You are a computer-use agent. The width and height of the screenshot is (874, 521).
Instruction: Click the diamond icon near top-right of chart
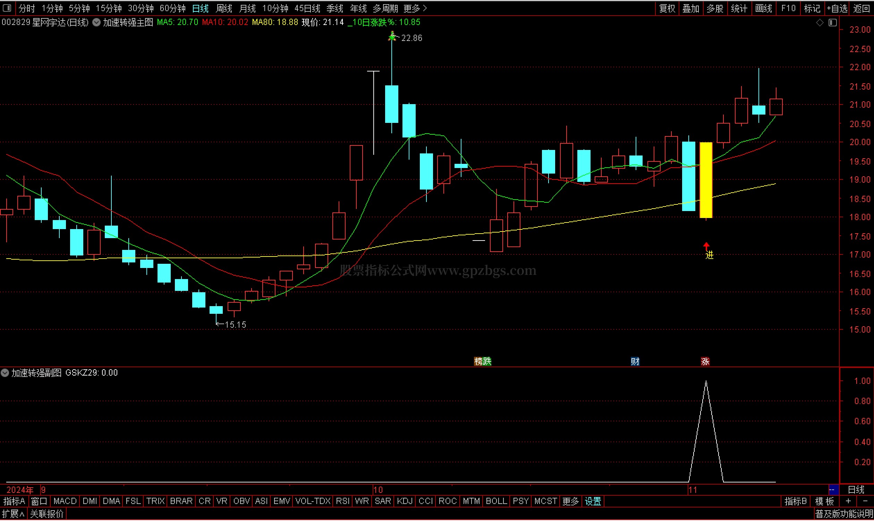coord(820,23)
